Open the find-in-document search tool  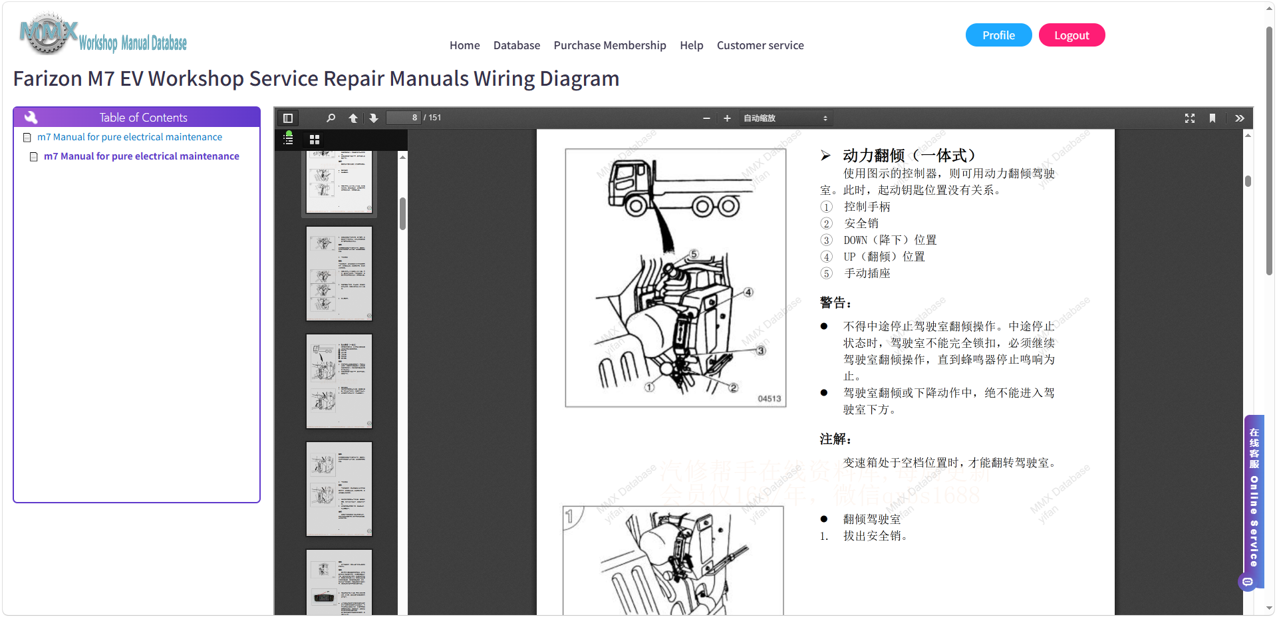(331, 118)
